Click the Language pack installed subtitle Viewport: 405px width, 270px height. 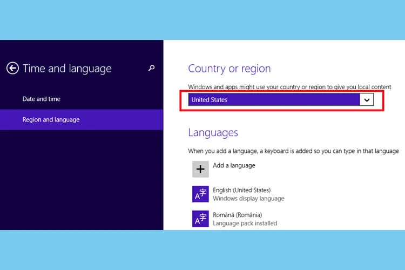point(245,223)
